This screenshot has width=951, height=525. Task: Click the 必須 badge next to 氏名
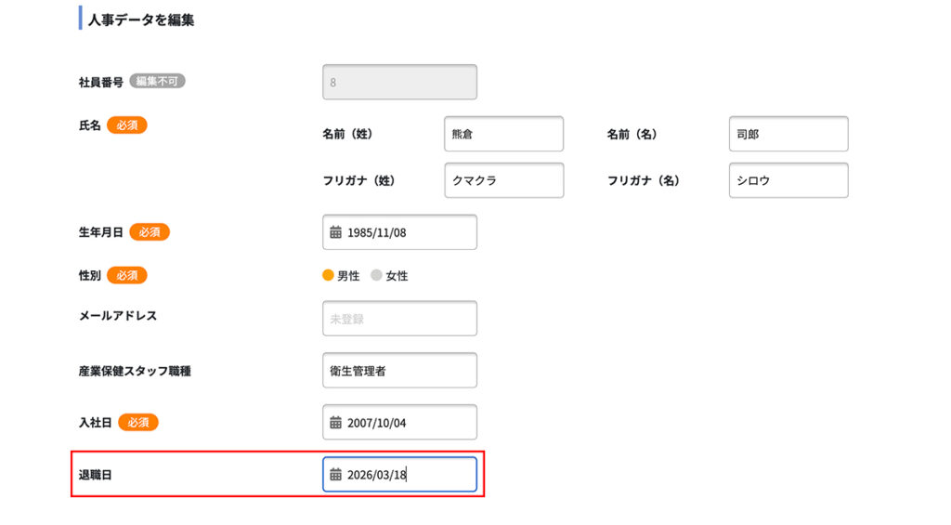point(127,125)
